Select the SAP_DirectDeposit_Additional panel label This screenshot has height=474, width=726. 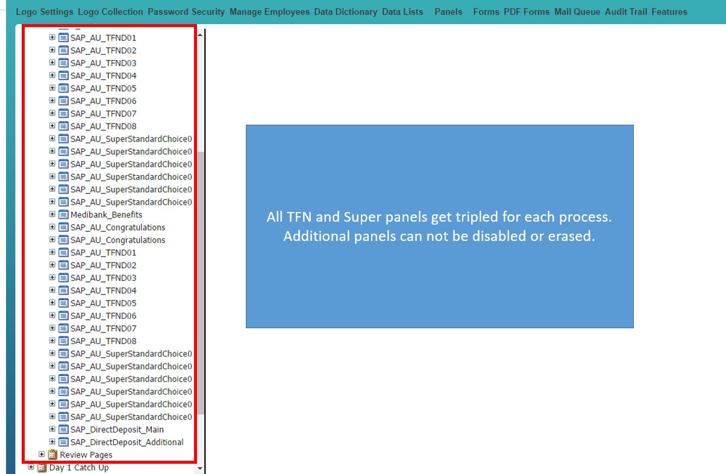click(127, 442)
